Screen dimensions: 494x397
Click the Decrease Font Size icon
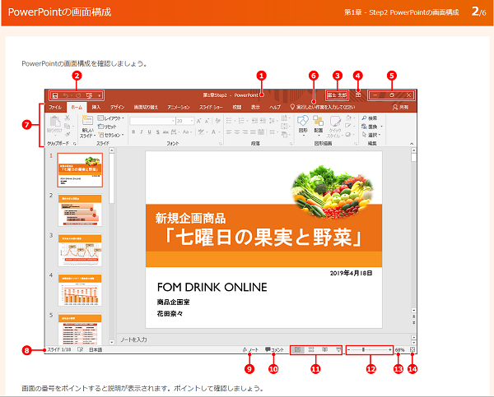pyautogui.click(x=207, y=121)
